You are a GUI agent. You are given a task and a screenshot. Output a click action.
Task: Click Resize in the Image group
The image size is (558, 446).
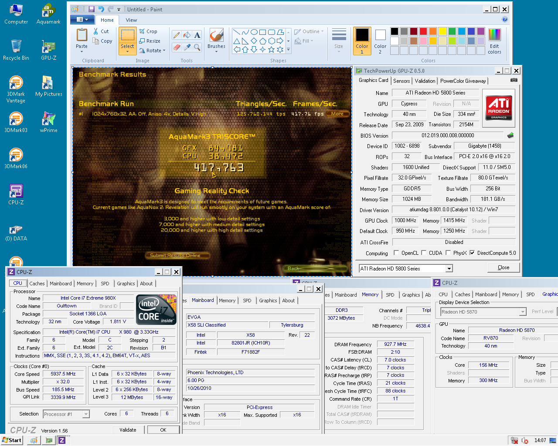point(150,41)
